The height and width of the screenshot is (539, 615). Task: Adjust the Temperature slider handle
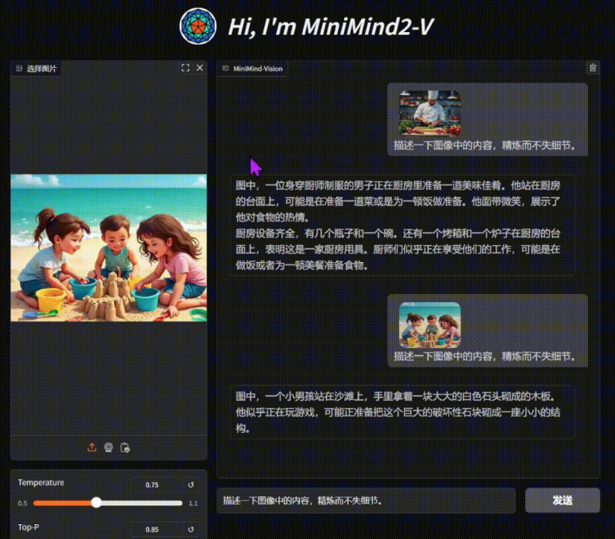click(x=97, y=503)
